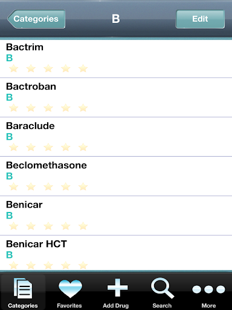Tap the third star under Baraclude

(x=48, y=147)
